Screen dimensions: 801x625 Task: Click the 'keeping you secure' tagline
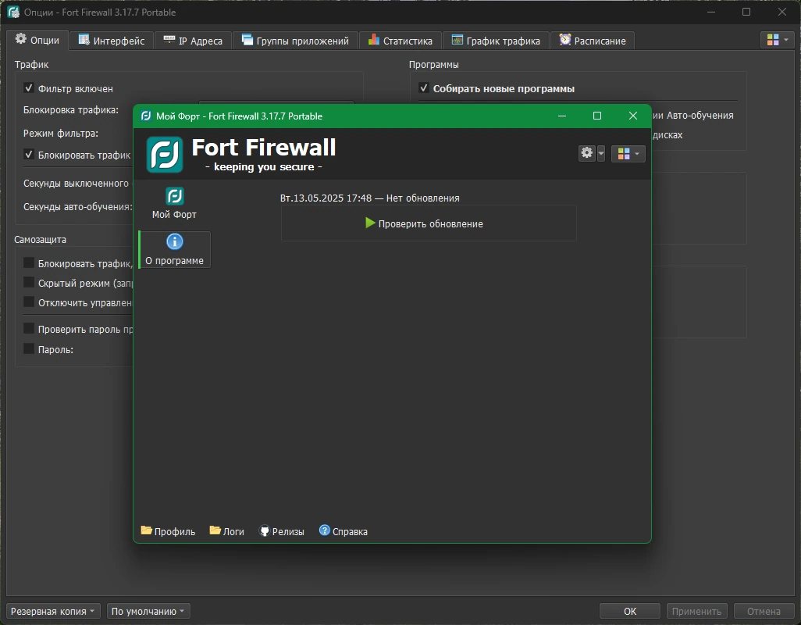tap(264, 166)
